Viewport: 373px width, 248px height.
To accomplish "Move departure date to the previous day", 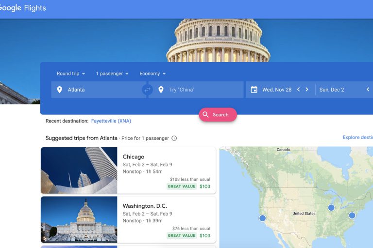I will [299, 90].
